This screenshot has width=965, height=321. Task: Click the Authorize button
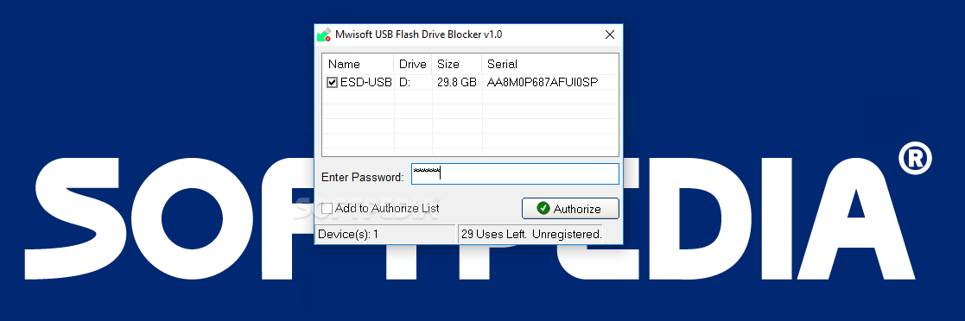(x=570, y=209)
